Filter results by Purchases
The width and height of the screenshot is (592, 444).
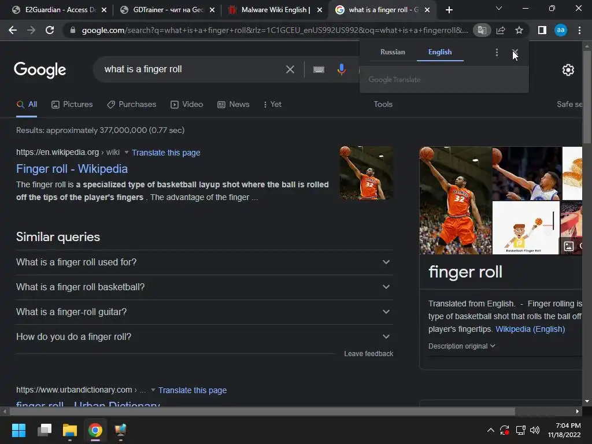coord(131,105)
